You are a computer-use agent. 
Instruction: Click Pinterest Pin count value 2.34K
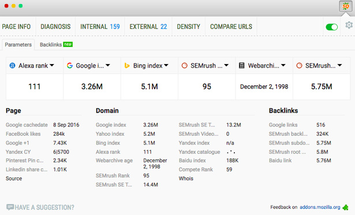(60, 161)
